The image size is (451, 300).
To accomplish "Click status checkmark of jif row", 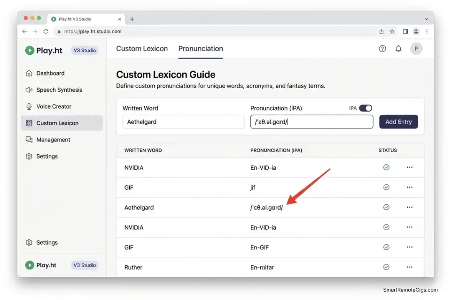I will coord(386,187).
